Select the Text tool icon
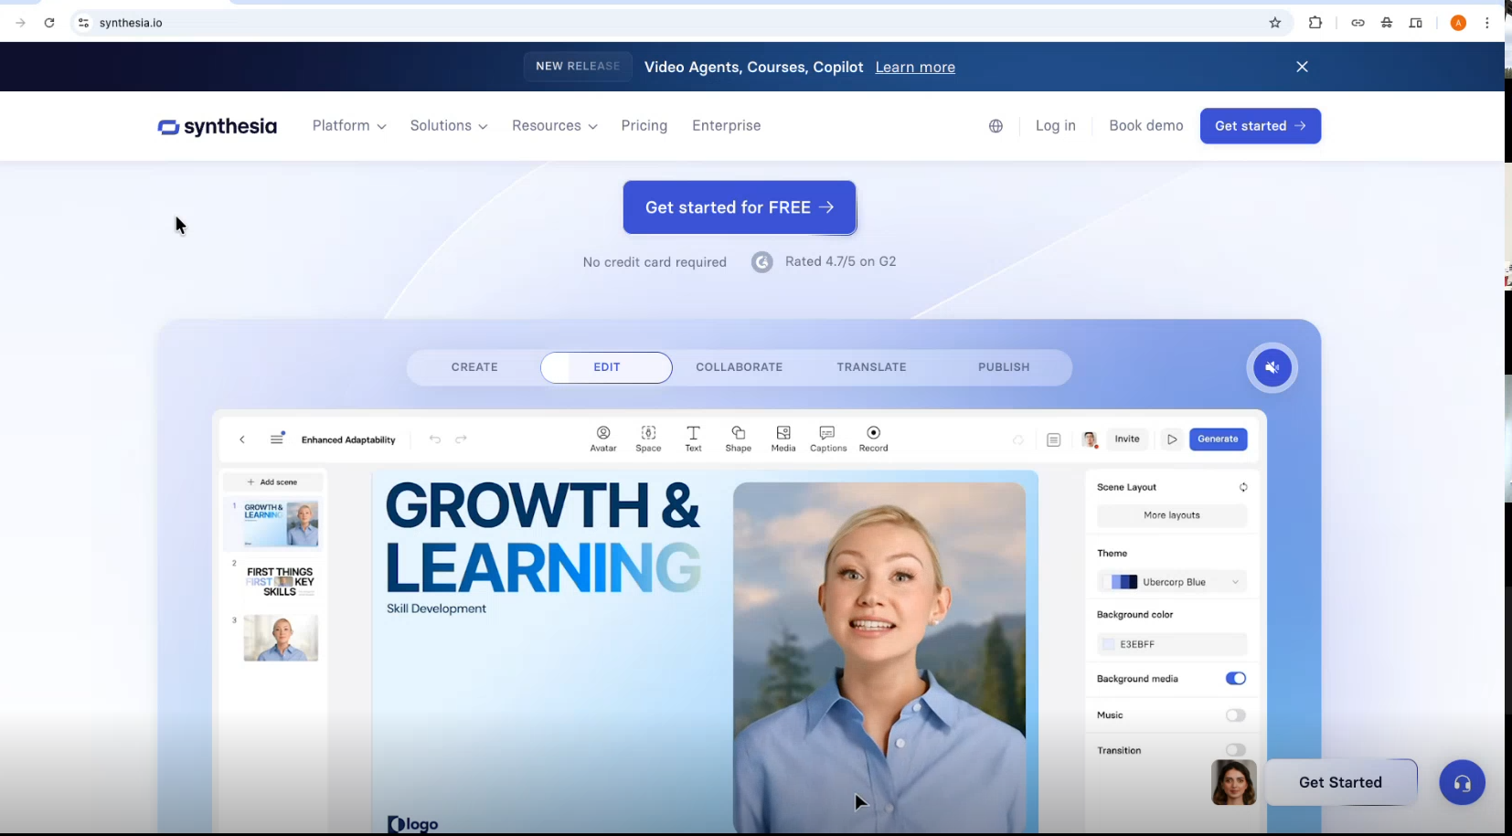Screen dimensions: 1512x836 693,434
